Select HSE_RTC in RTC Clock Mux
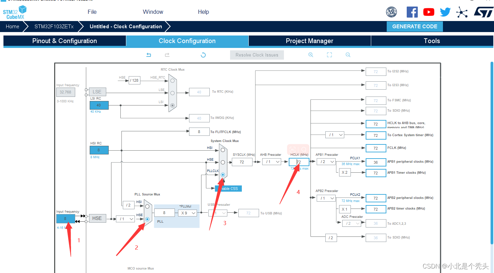Screen dimensions: 494x273 click(x=172, y=81)
